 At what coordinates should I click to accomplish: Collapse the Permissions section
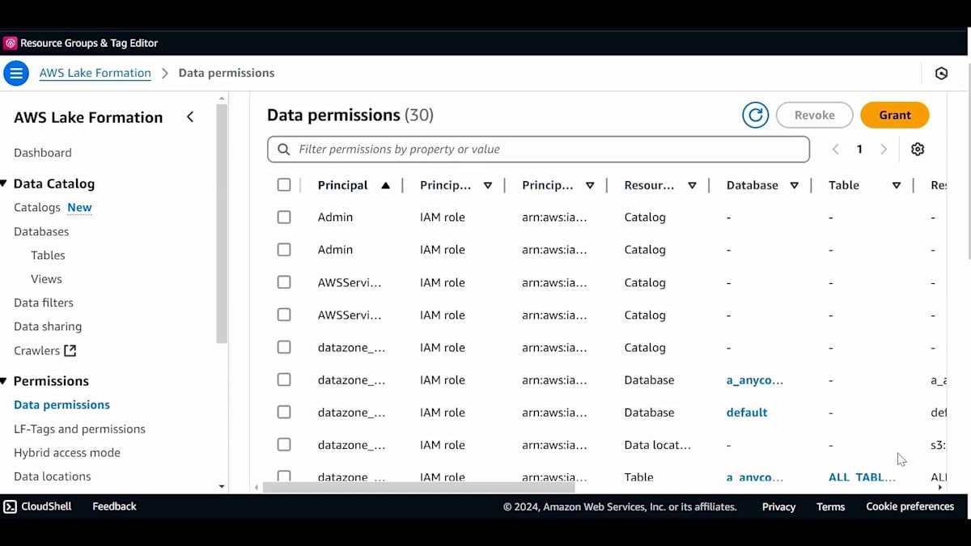pyautogui.click(x=3, y=381)
